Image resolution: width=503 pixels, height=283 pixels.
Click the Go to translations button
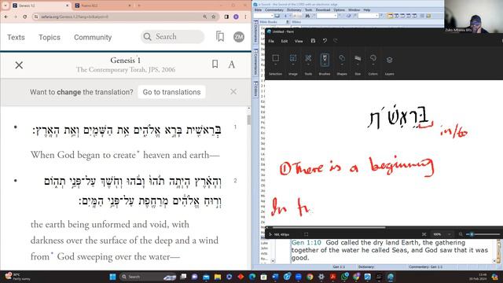click(171, 92)
